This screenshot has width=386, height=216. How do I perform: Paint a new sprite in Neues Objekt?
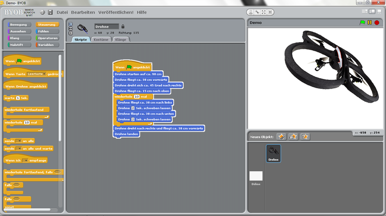pos(281,136)
